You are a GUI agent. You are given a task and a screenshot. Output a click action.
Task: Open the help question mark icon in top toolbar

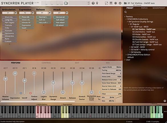point(93,3)
